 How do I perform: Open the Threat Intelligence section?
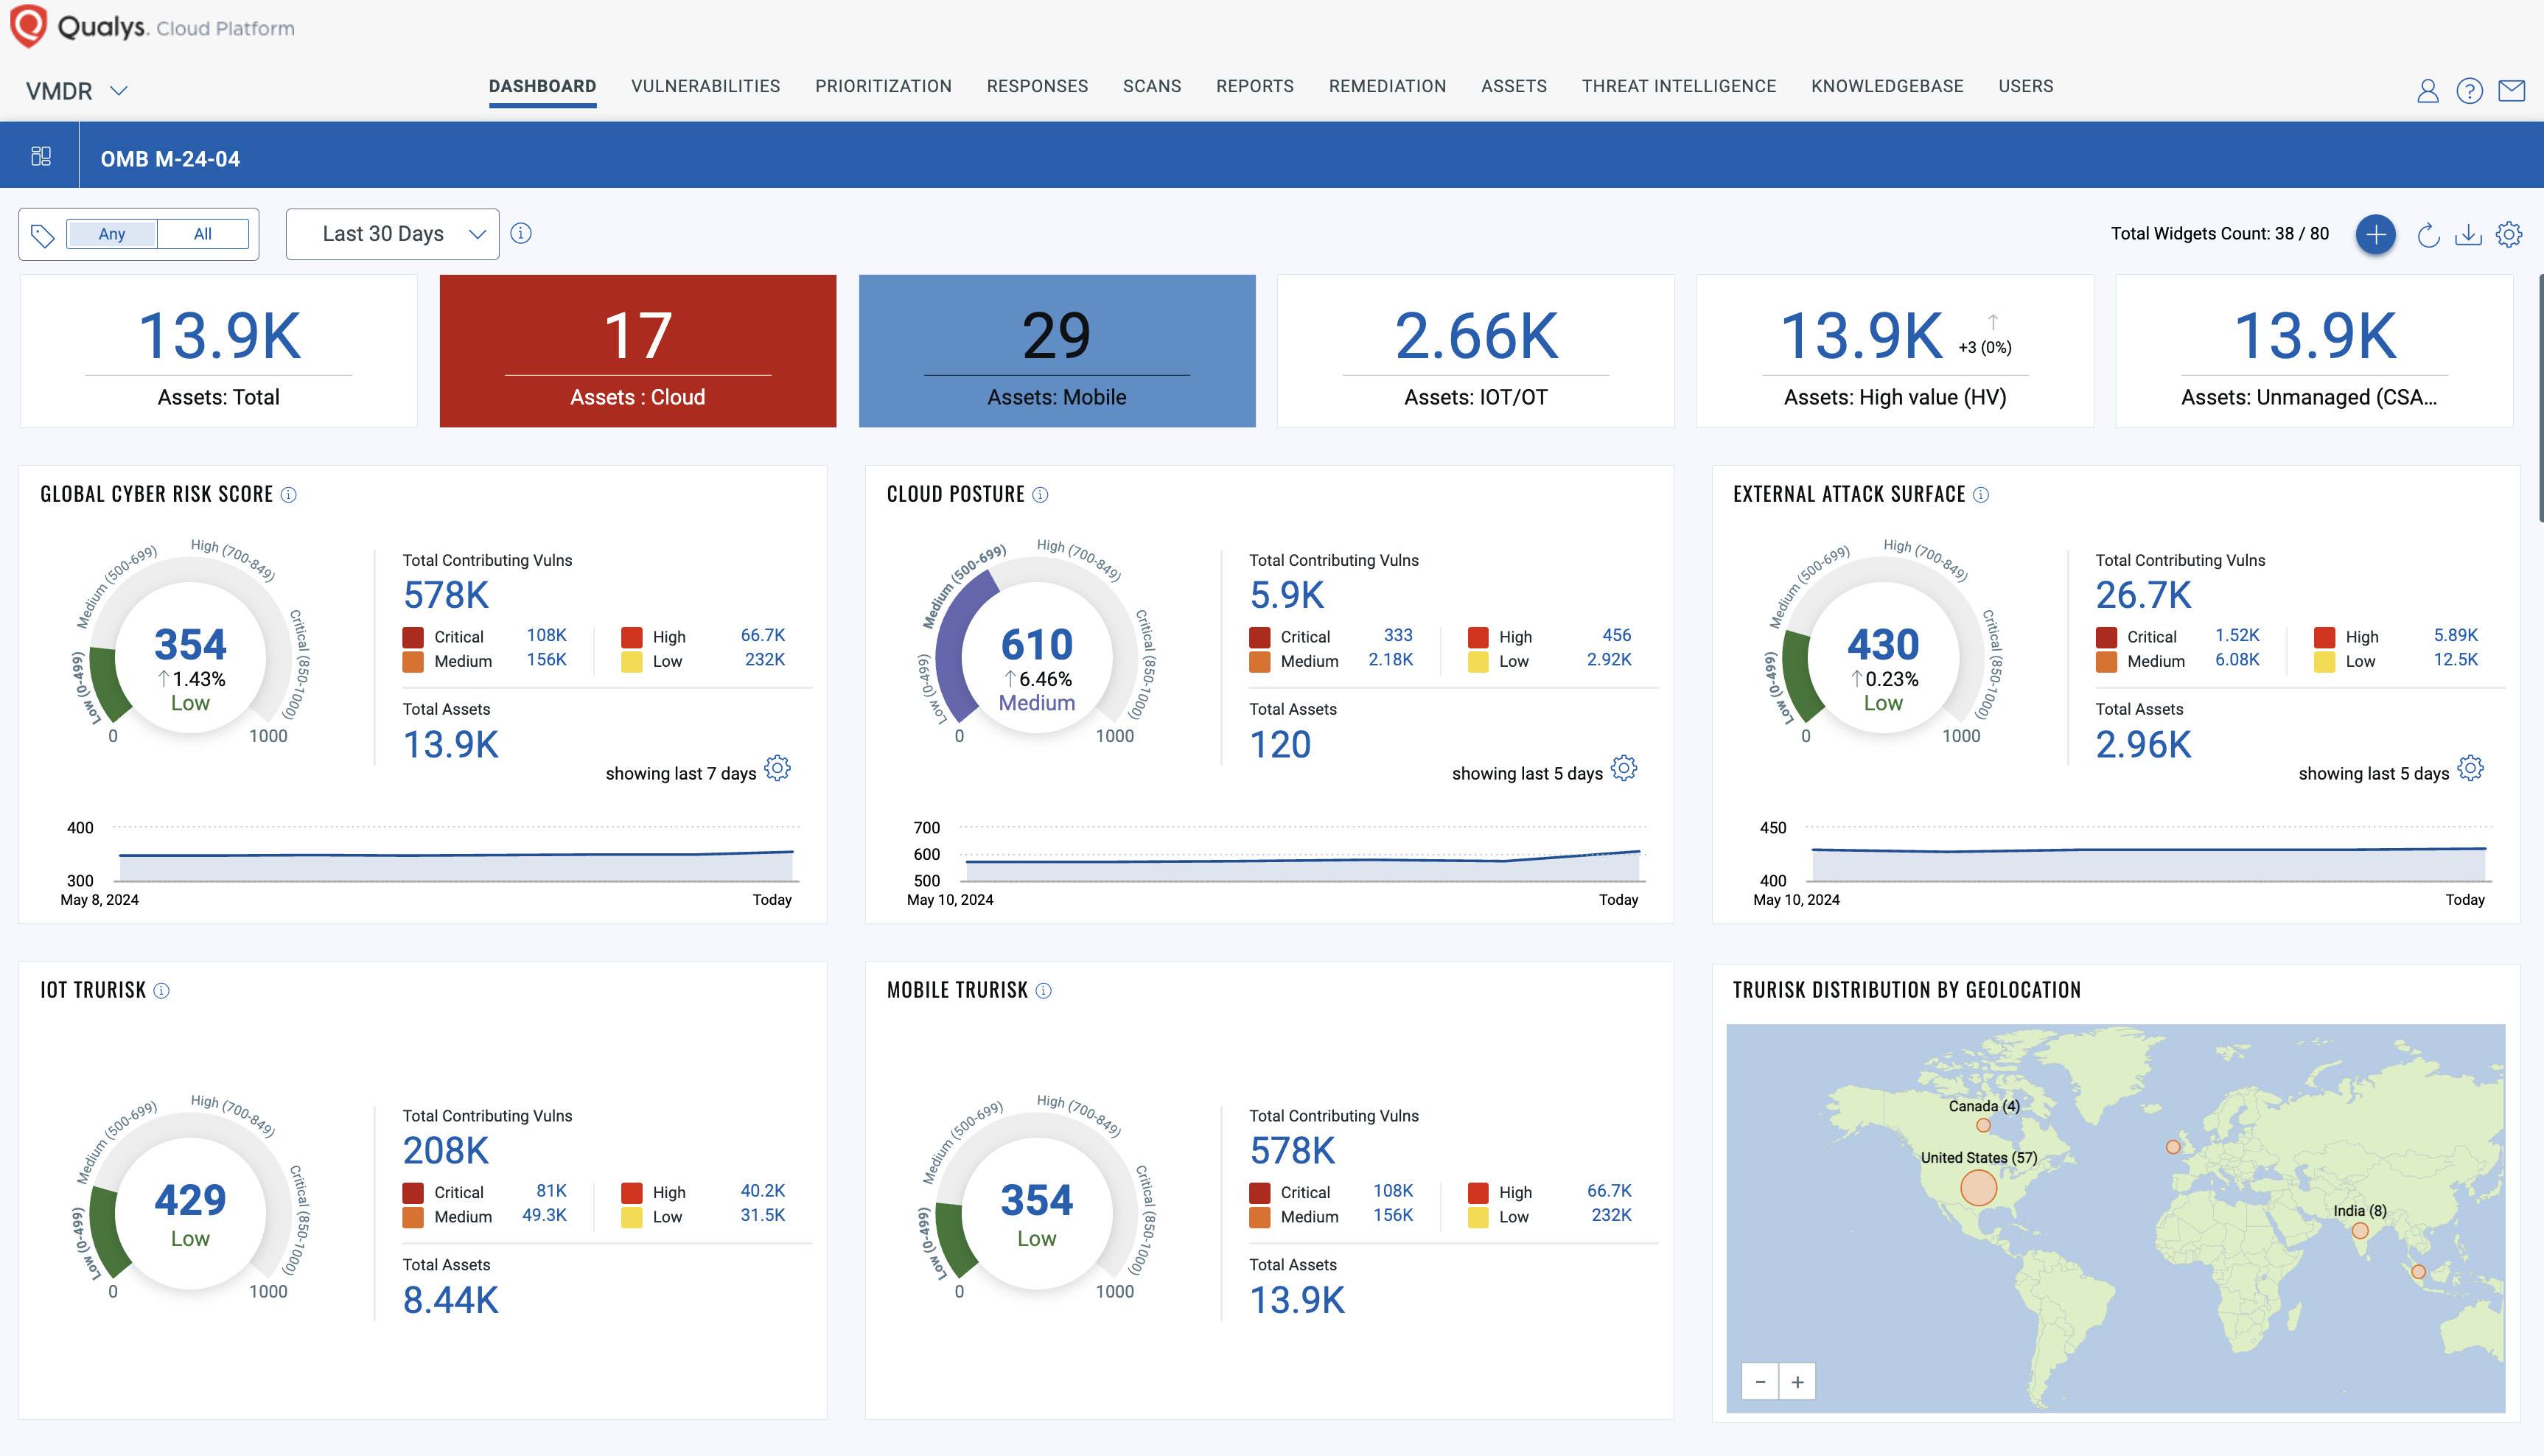(x=1679, y=85)
